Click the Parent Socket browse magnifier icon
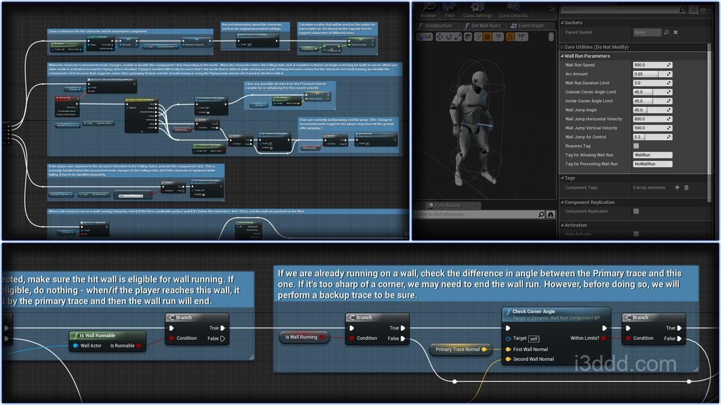721x405 pixels. (x=666, y=33)
